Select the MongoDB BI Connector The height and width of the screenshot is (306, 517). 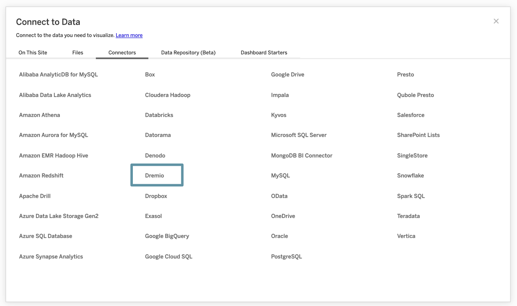click(x=301, y=155)
